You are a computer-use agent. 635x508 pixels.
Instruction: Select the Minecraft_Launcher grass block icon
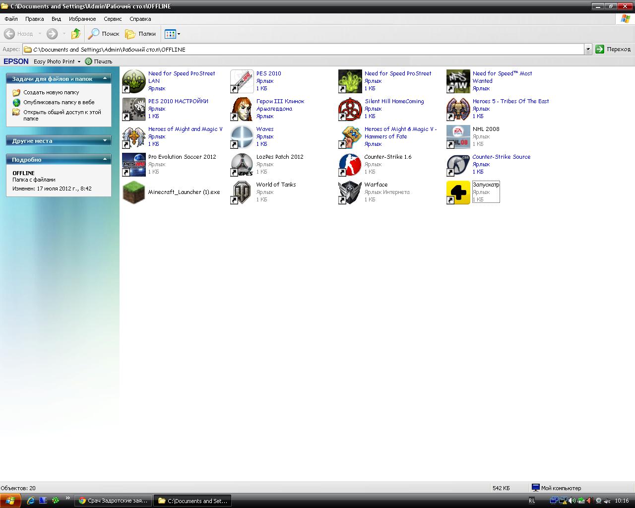pyautogui.click(x=134, y=192)
